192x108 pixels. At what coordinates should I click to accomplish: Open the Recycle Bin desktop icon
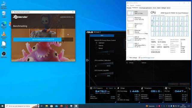coord(4,14)
